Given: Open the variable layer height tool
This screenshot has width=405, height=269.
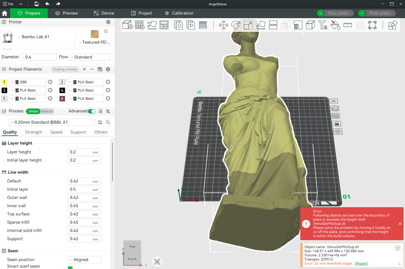Looking at the screenshot, I should click(203, 25).
